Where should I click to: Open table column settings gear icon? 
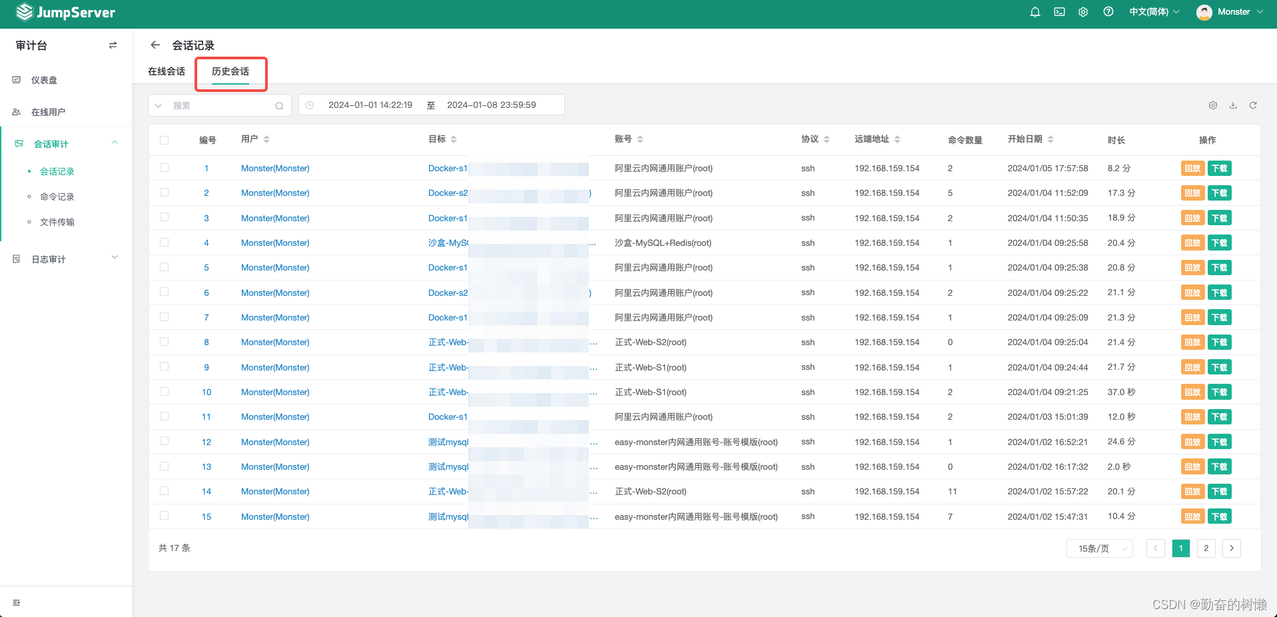[1213, 105]
